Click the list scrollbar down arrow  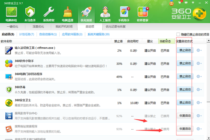208,138
